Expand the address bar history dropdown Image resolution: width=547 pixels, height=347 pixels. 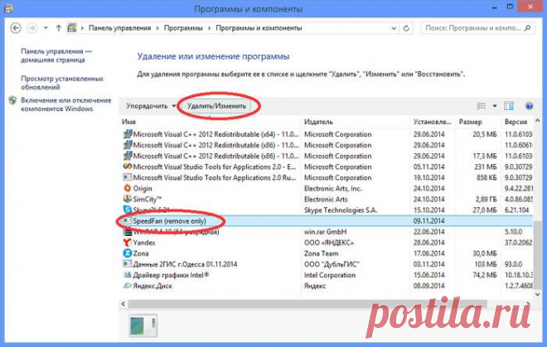(394, 28)
